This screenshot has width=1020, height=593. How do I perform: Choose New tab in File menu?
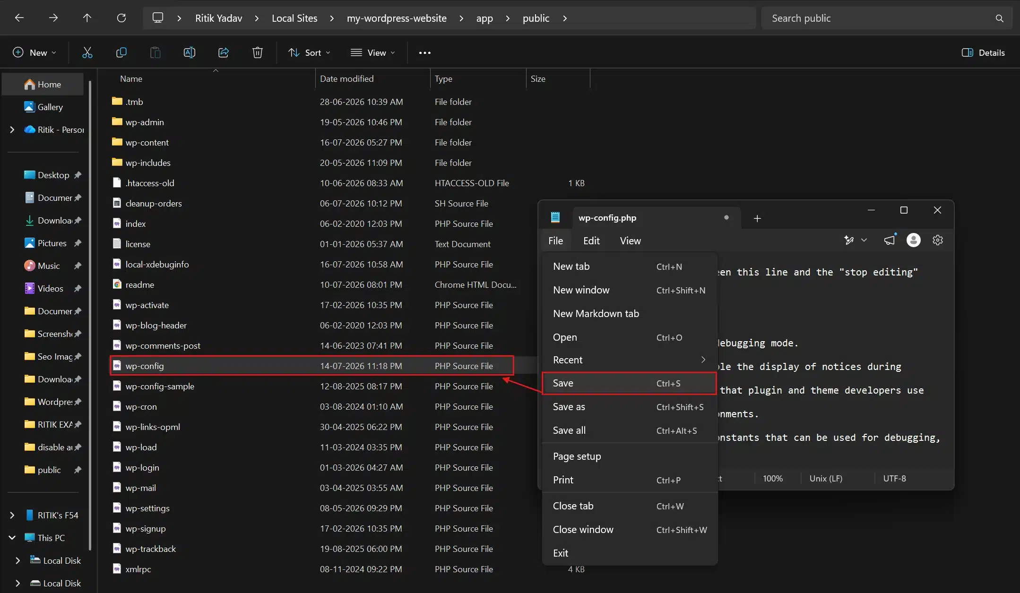629,266
